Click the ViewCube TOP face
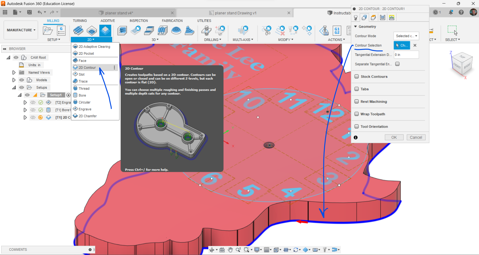This screenshot has height=255, width=479. (462, 57)
